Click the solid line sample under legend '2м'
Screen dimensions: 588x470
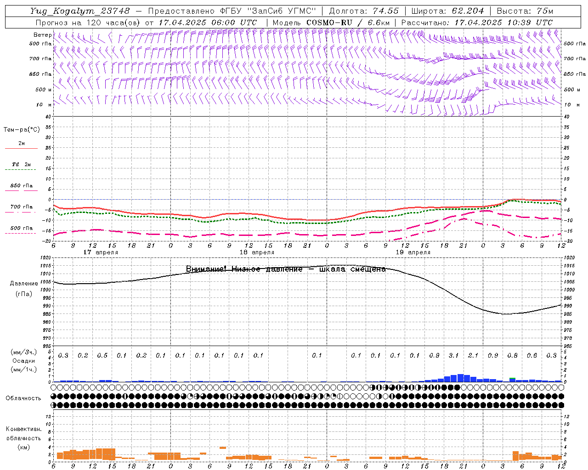21,148
